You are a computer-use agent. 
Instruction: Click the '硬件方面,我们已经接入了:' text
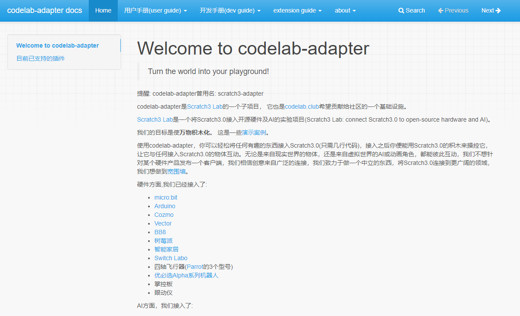point(172,184)
